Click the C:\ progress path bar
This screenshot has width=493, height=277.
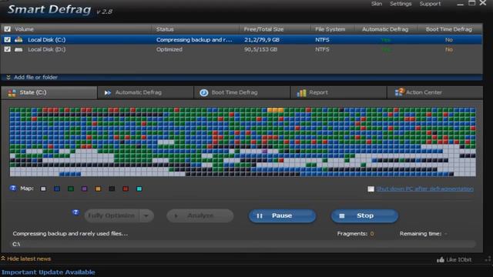(243, 244)
